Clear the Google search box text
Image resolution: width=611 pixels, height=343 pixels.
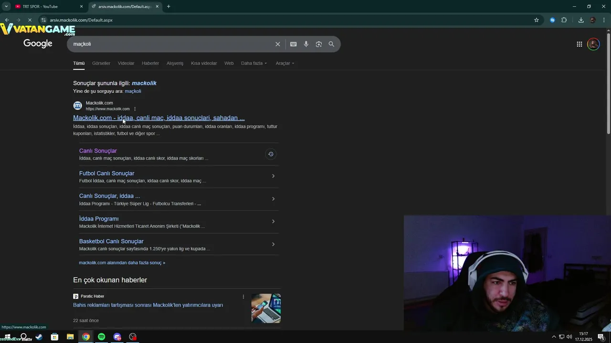click(x=278, y=44)
